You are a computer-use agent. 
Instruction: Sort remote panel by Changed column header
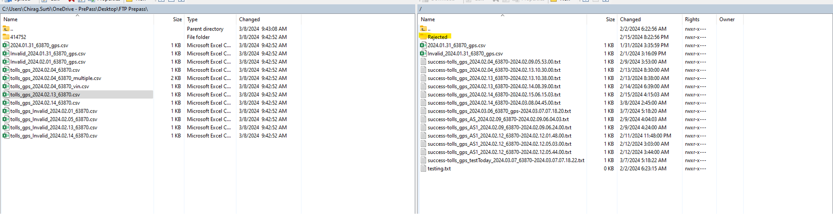pyautogui.click(x=630, y=19)
